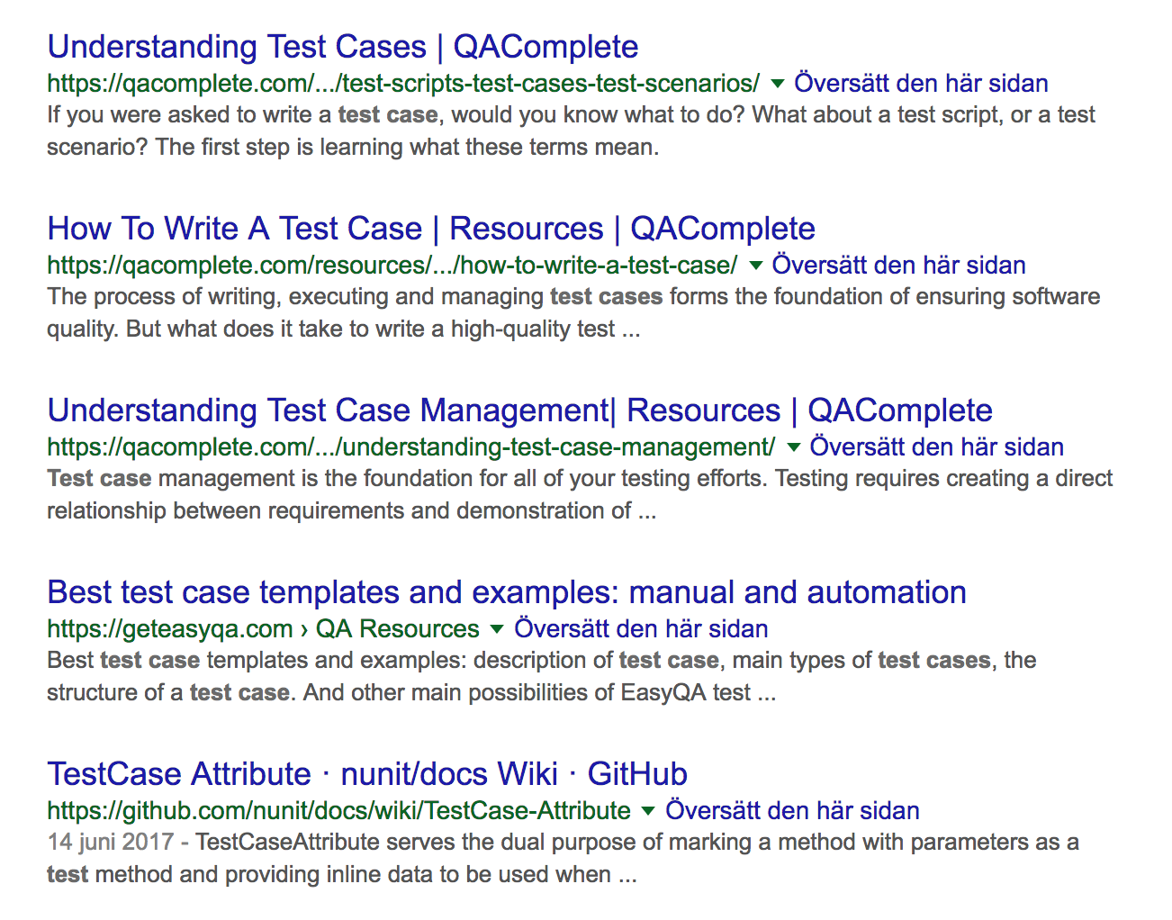Click 'Översätt den här sidan' for How To Write result

899,266
